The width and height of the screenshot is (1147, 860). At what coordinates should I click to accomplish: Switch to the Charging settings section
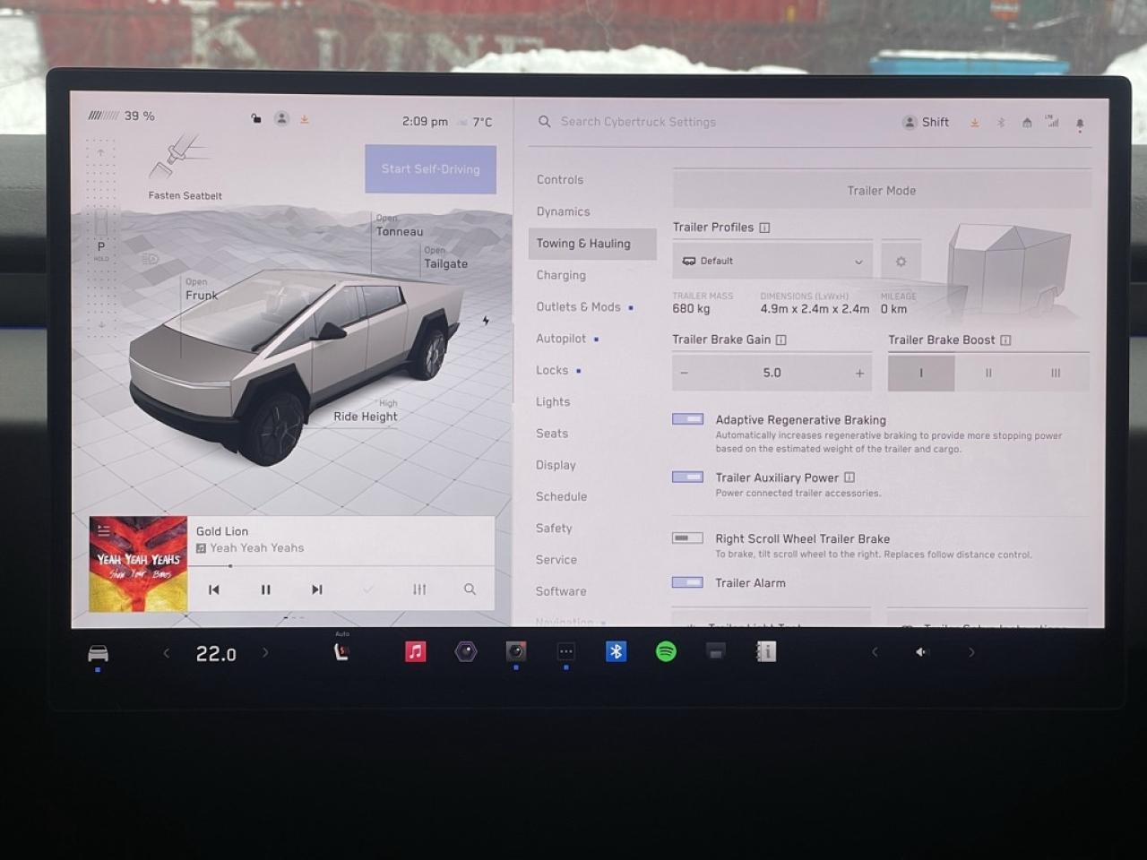pos(561,275)
